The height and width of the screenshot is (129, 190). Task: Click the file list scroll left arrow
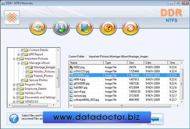point(71,106)
